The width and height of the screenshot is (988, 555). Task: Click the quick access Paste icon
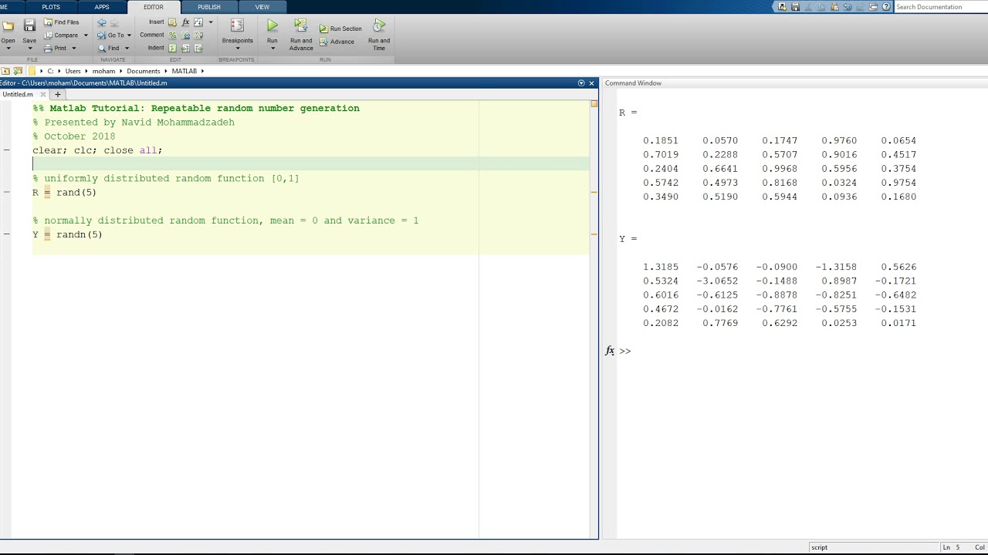click(x=834, y=7)
